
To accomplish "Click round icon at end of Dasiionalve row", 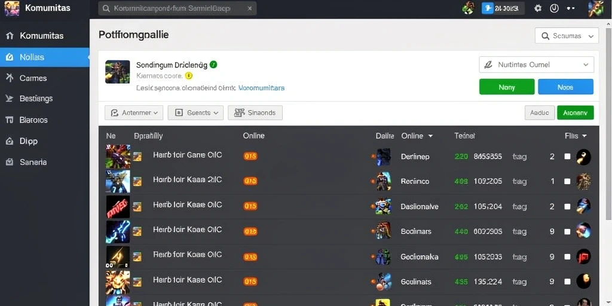I will pos(583,206).
